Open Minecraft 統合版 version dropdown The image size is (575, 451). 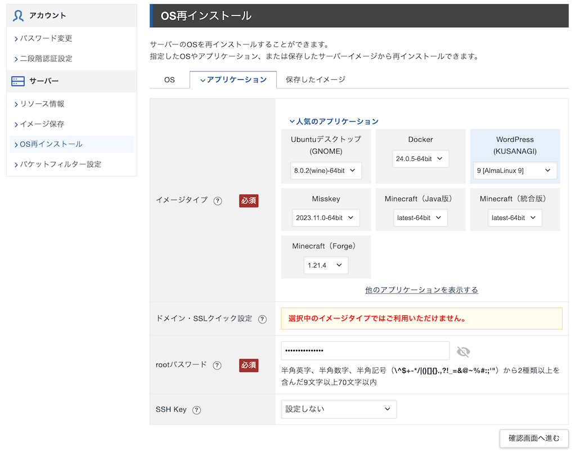click(515, 218)
